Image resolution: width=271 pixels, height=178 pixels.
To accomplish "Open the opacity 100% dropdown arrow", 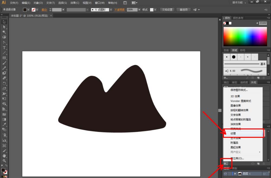I will 139,10.
